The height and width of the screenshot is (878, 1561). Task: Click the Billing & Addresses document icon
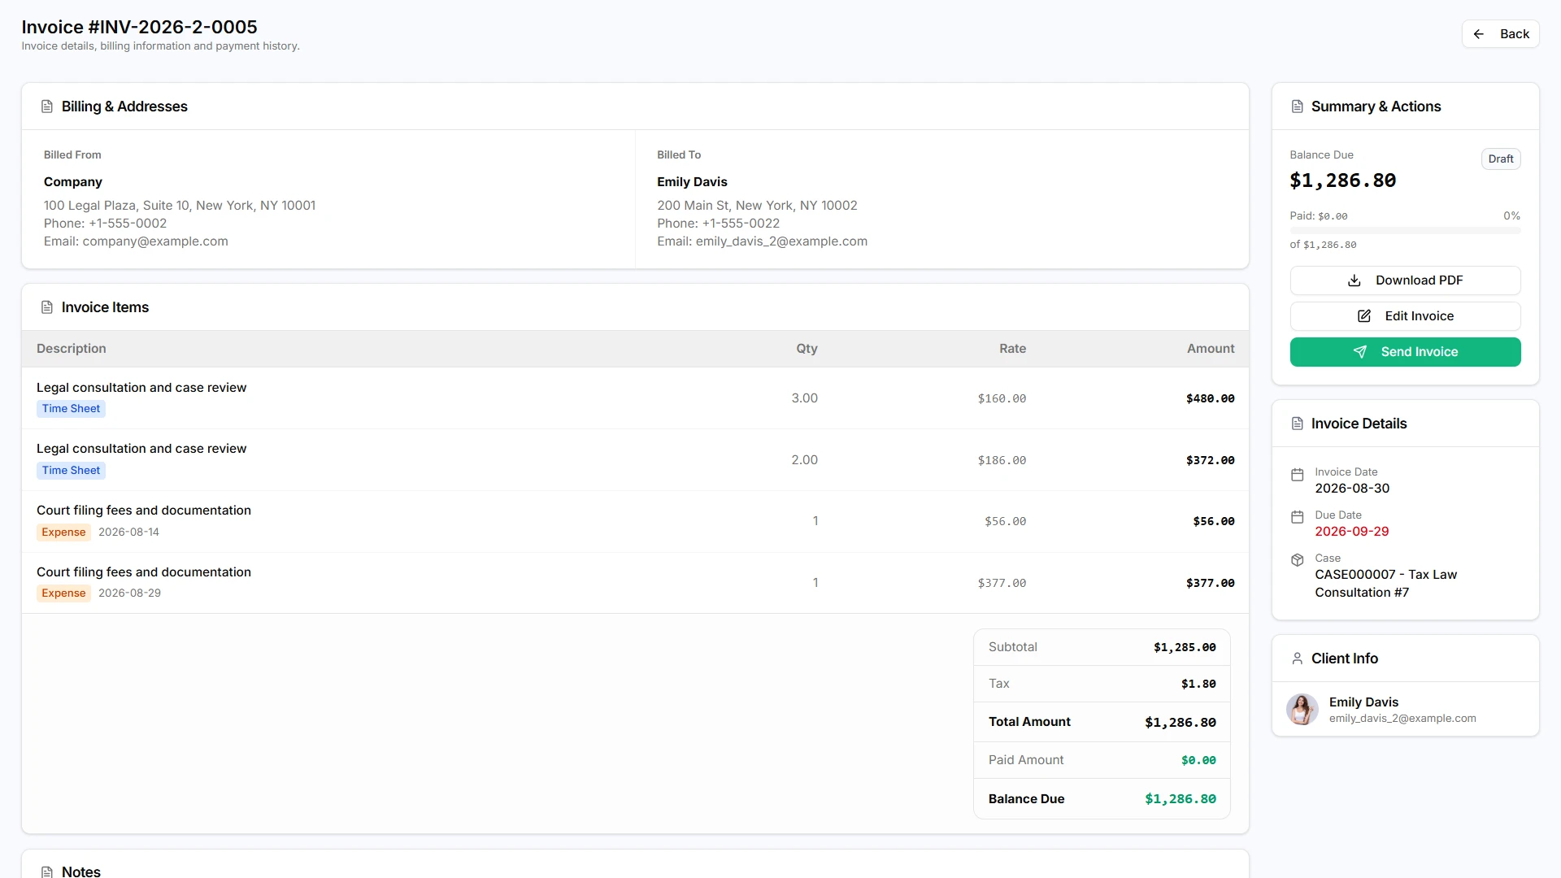pos(47,106)
